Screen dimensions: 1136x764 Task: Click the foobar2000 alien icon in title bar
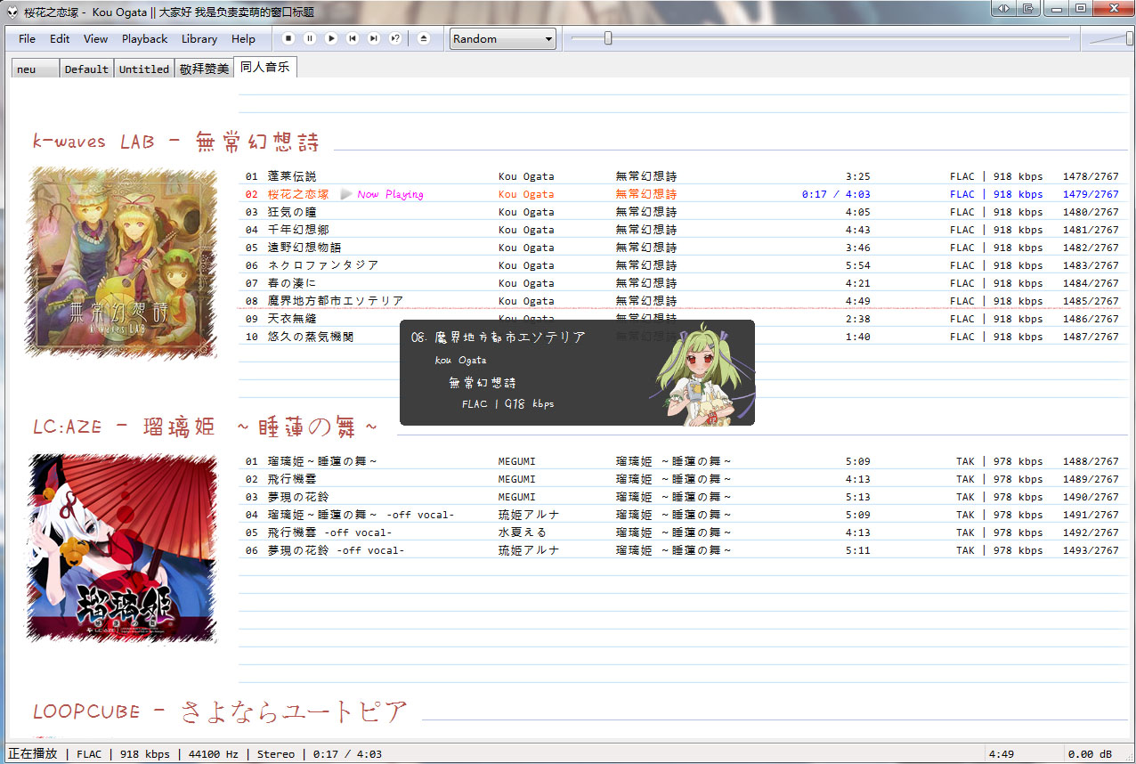[12, 12]
